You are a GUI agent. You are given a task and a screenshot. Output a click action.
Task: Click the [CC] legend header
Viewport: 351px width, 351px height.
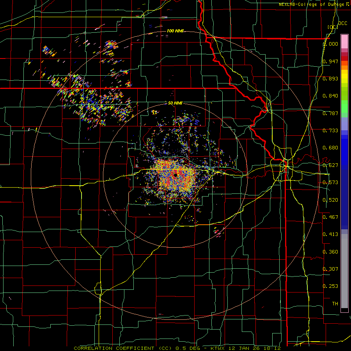333,27
